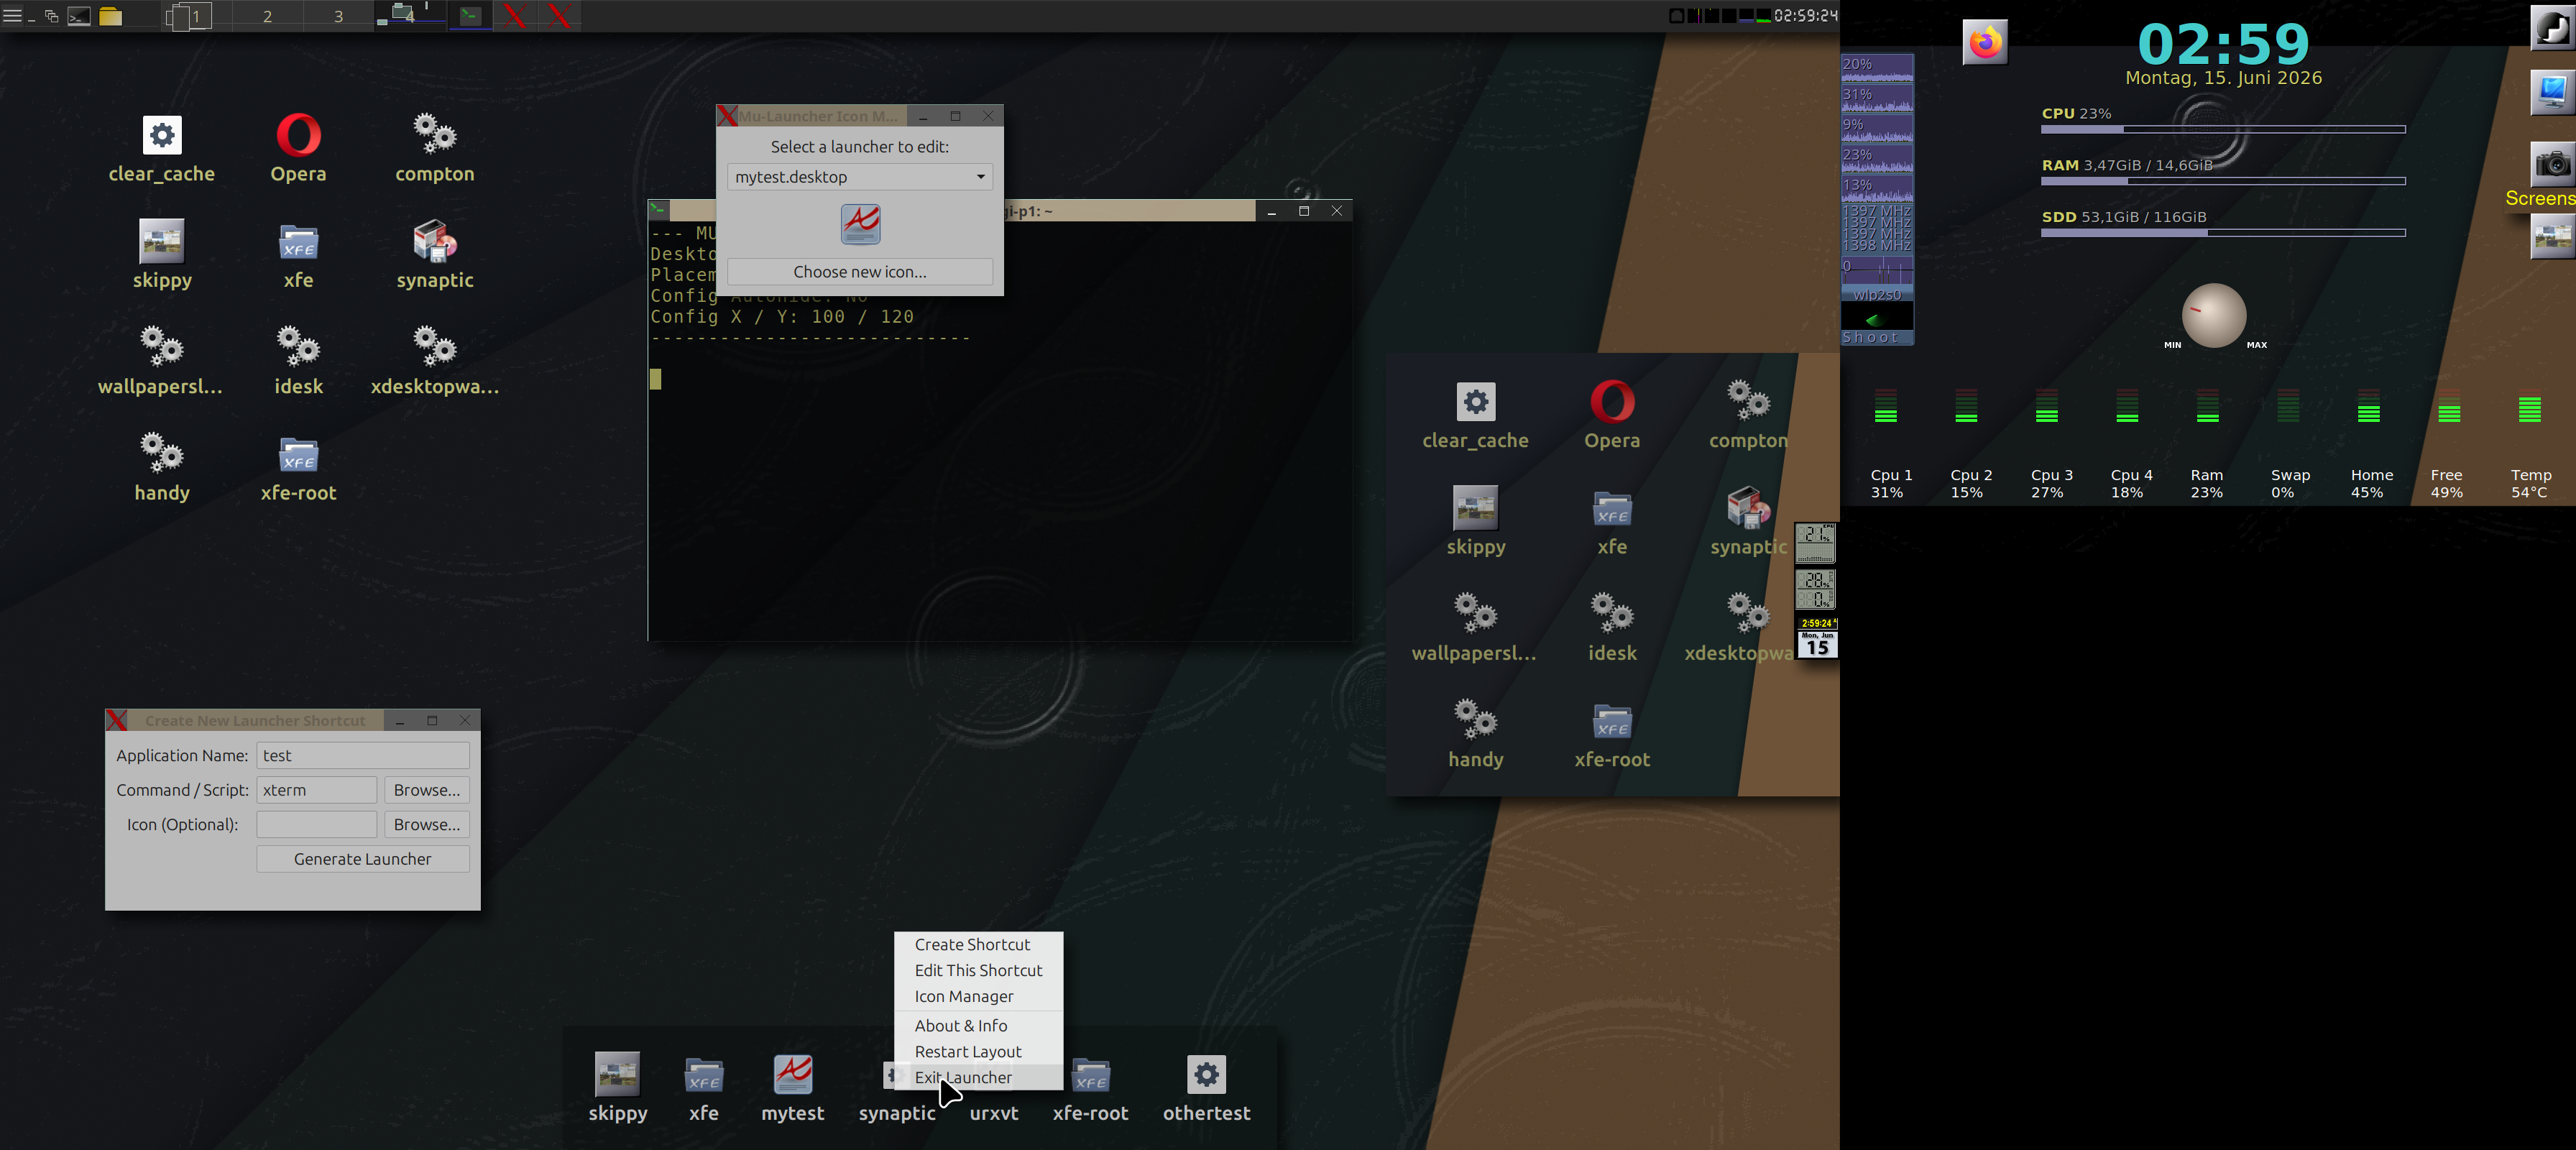Click the volume knob between MIN and MAX
Screen dimensions: 2576x1150
pos(2213,315)
